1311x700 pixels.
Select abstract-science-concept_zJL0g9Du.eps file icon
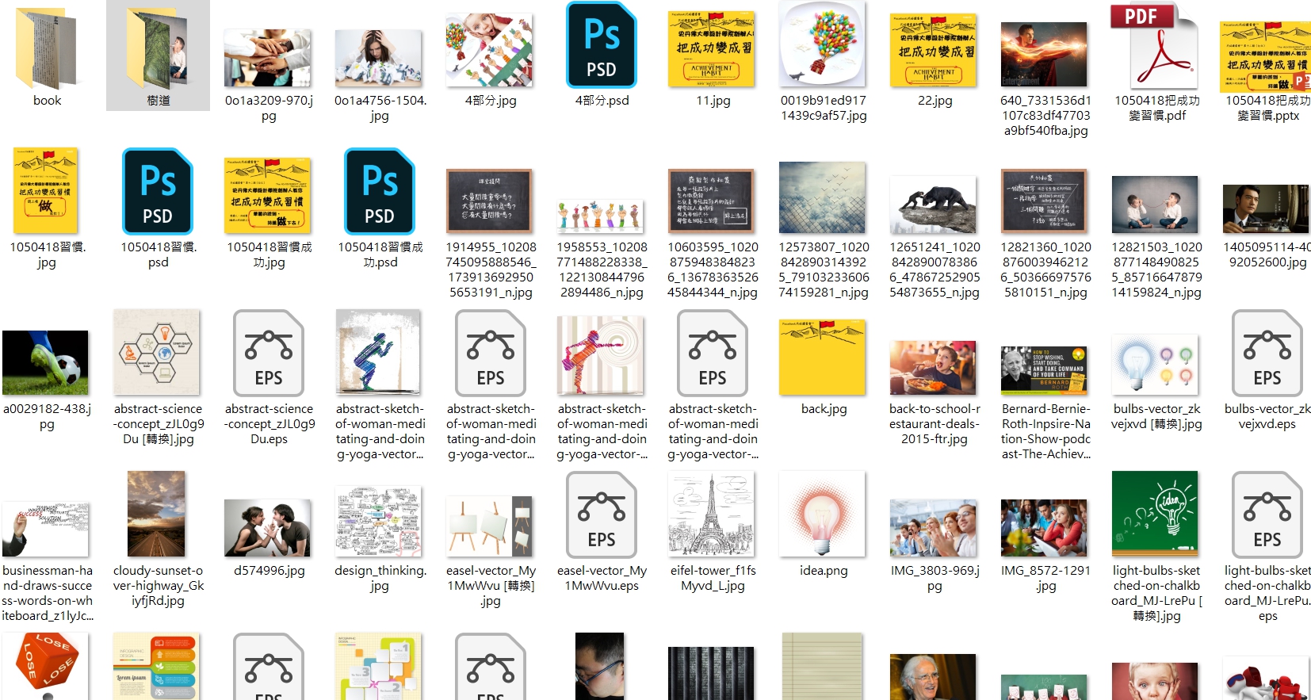point(269,354)
